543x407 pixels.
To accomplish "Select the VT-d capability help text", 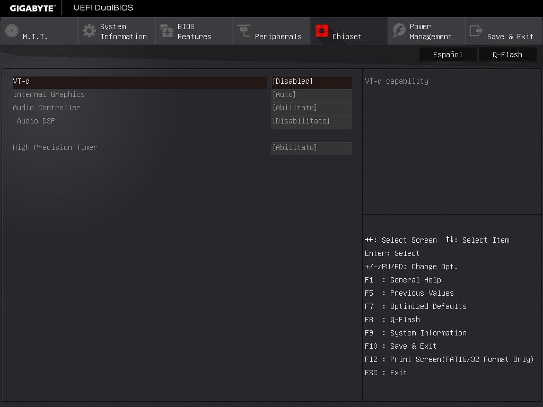I will pyautogui.click(x=396, y=81).
